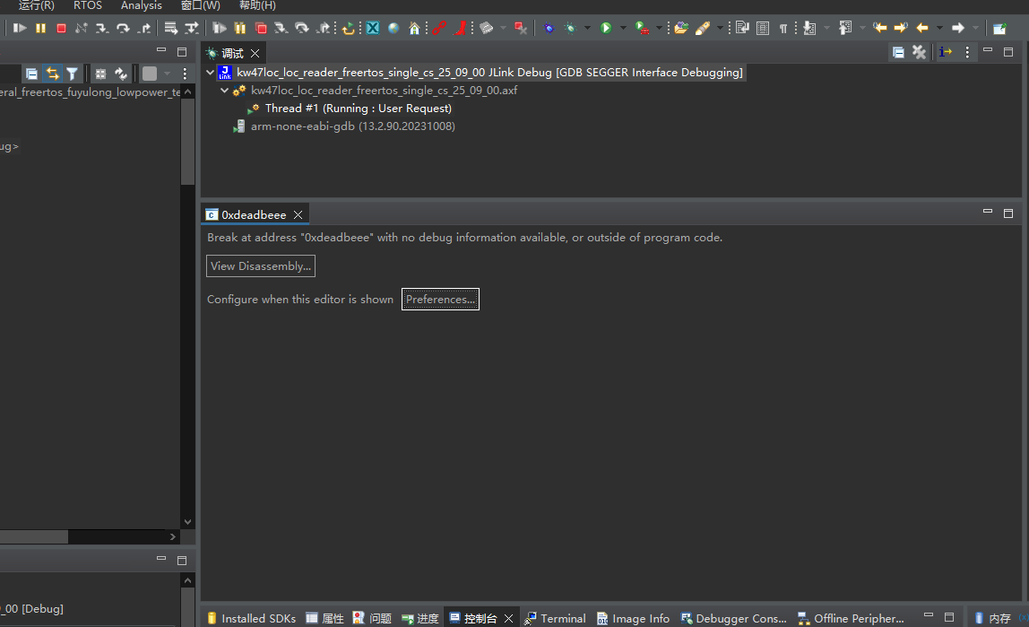
Task: Click the first Resume (play) toolbar icon
Action: 20,28
